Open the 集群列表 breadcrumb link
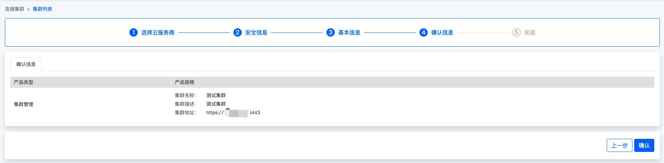Screen dimensions: 664x163 tap(42, 9)
